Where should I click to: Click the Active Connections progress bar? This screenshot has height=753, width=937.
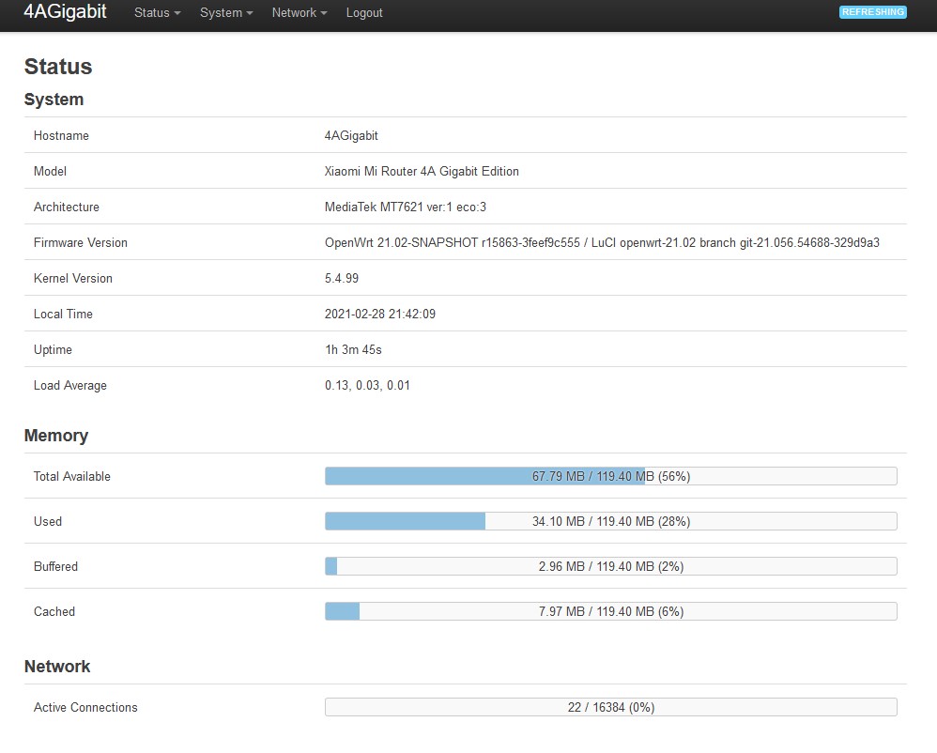610,707
